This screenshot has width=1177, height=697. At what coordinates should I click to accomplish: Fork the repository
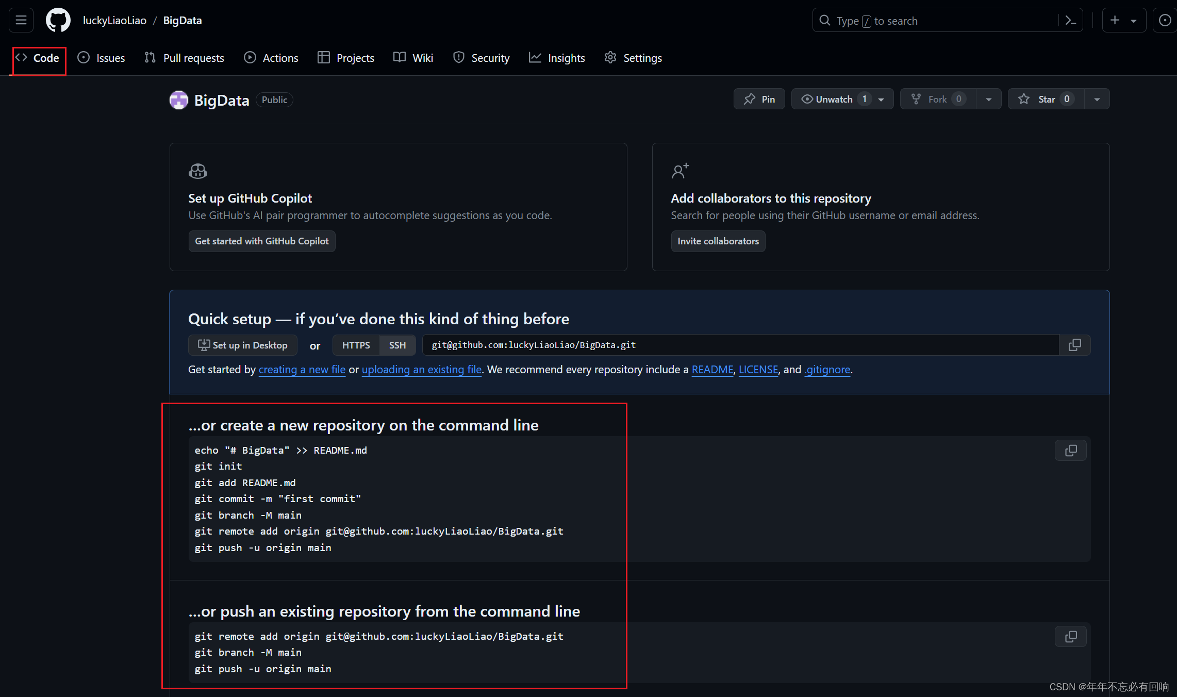pyautogui.click(x=938, y=99)
